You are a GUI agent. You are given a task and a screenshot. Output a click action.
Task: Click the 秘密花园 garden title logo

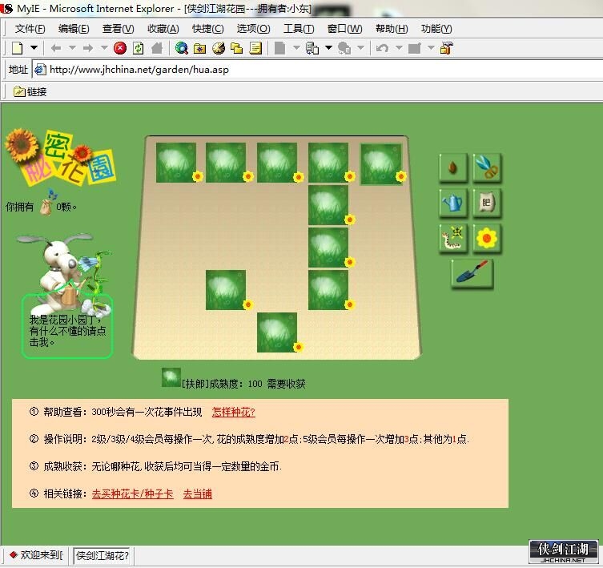point(61,159)
